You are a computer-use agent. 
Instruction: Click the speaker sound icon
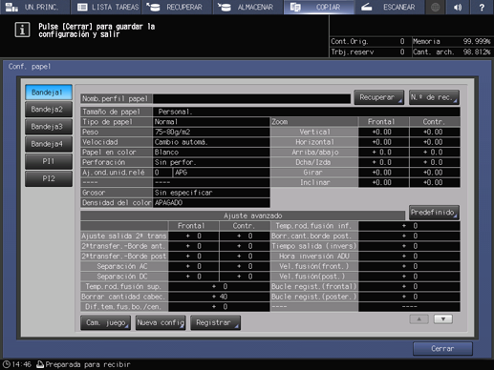(458, 7)
